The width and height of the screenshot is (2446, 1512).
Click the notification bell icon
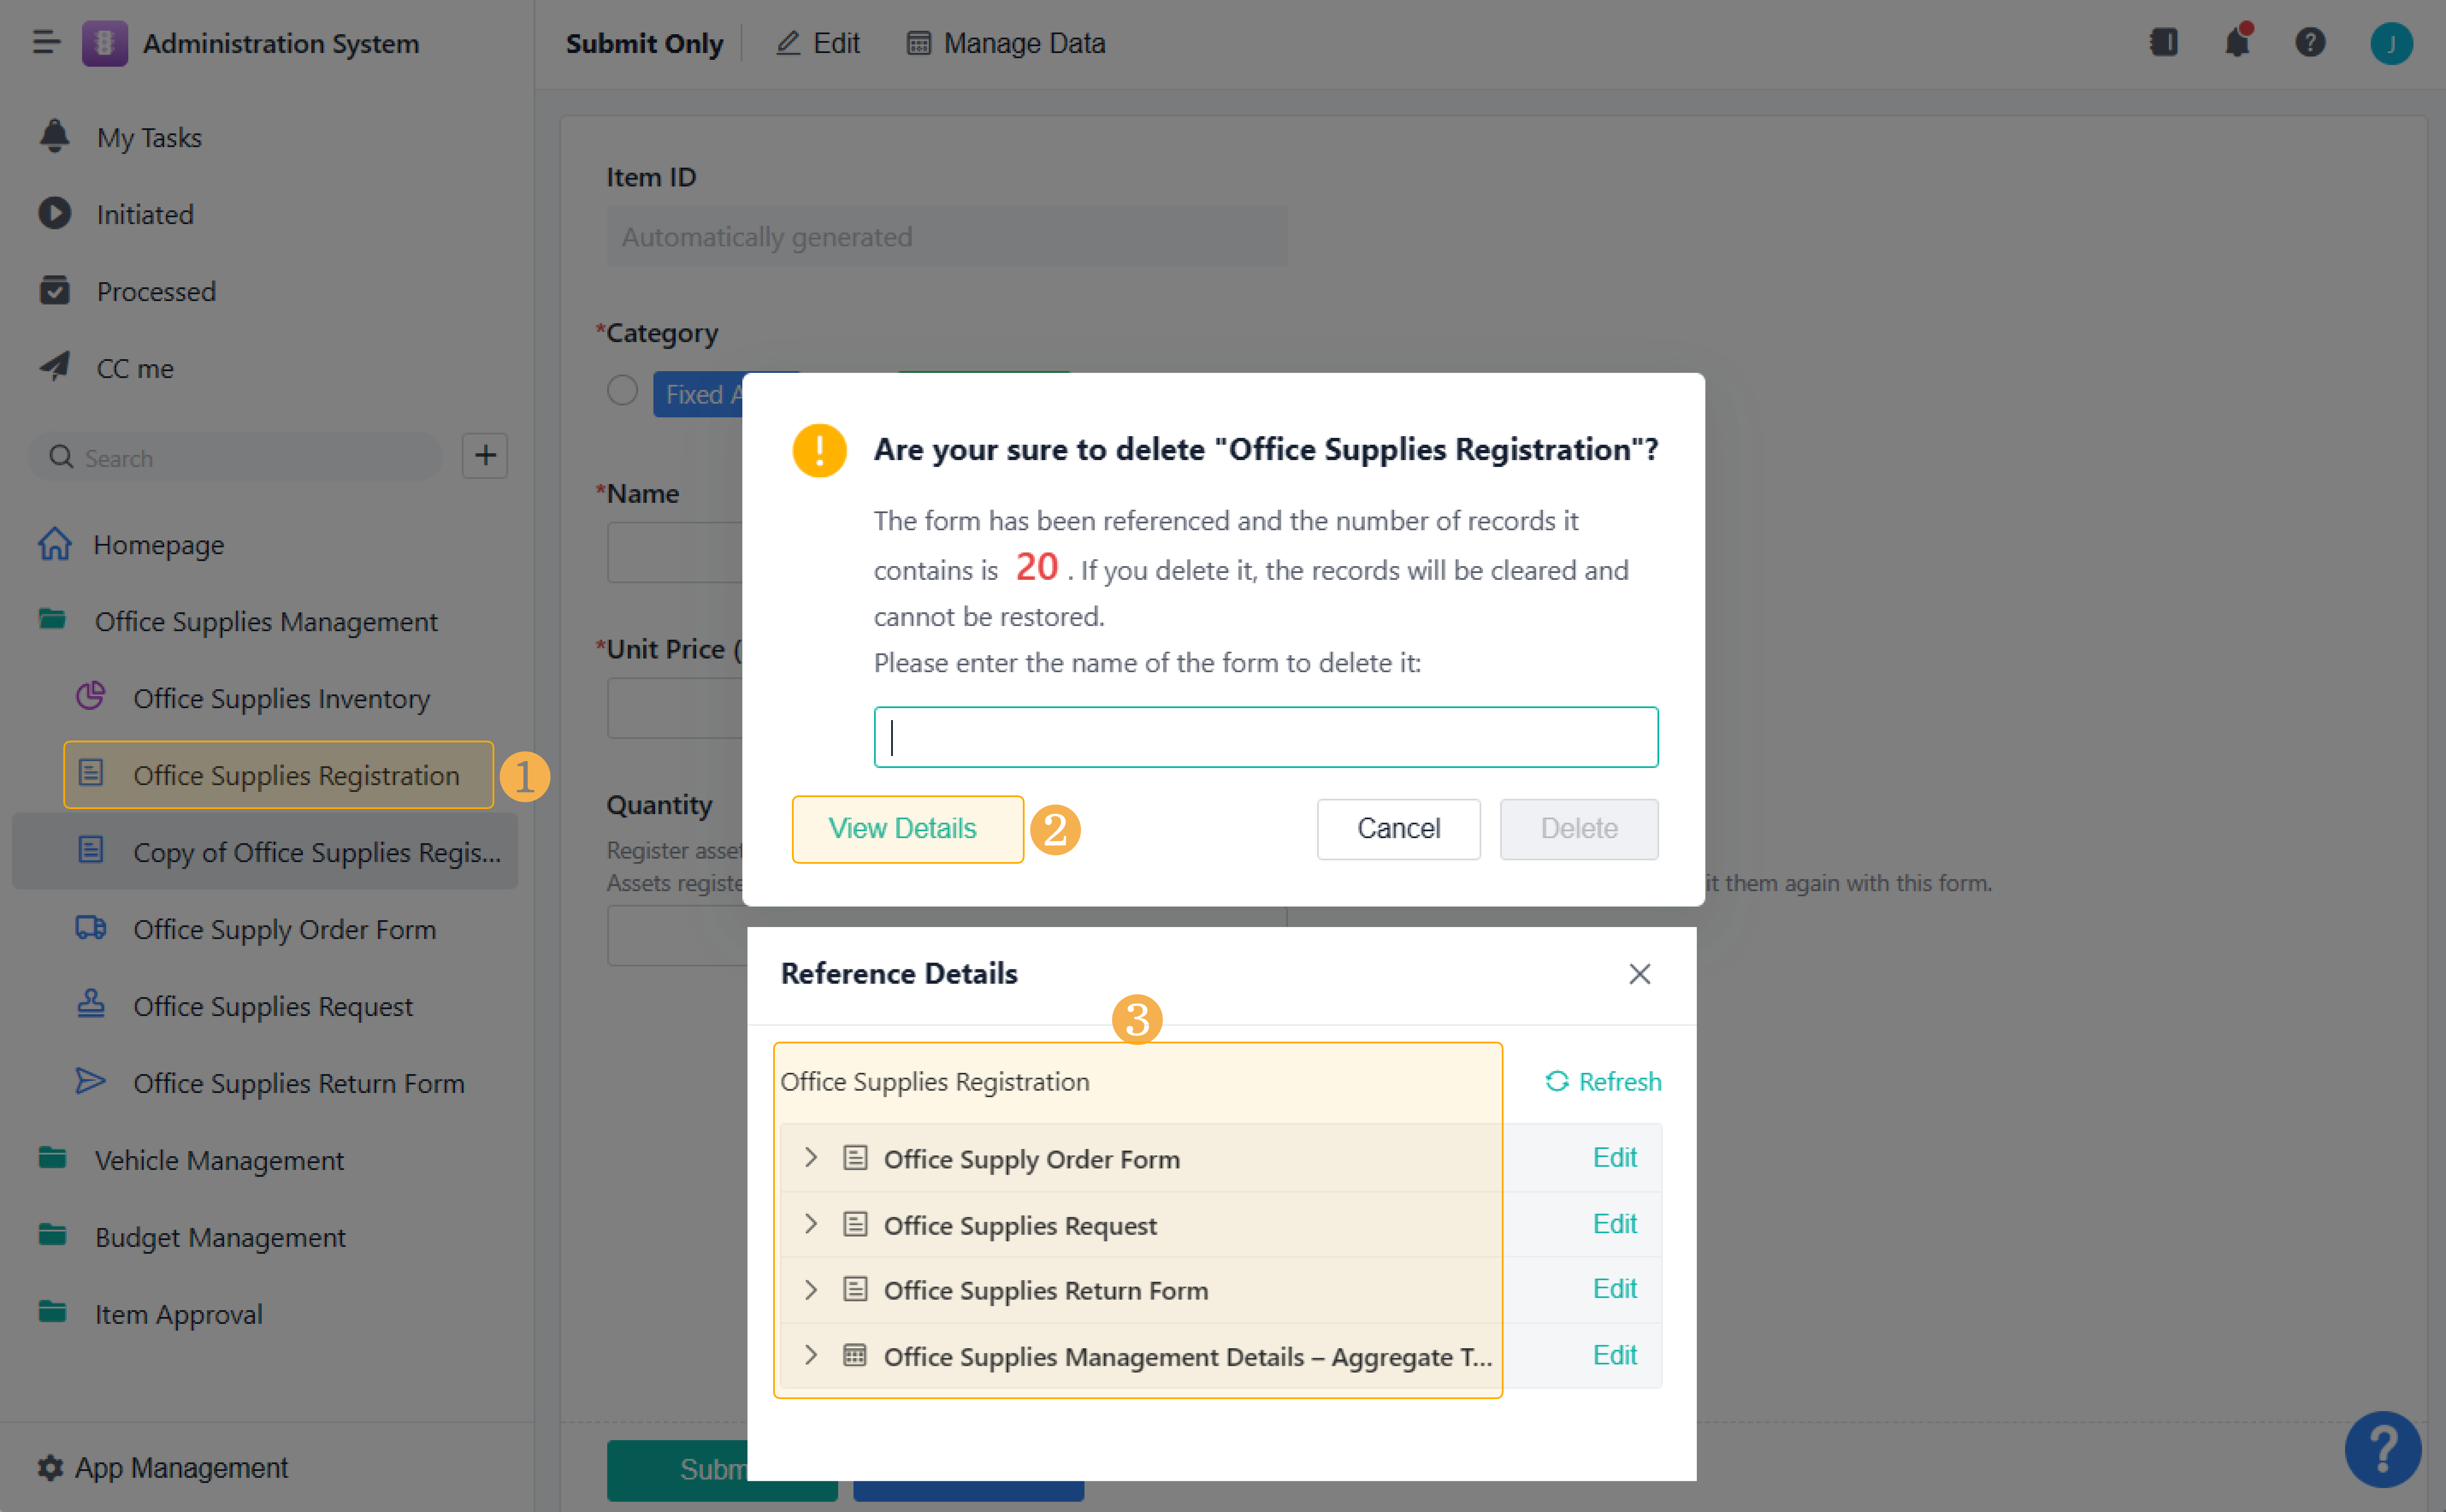coord(2238,42)
